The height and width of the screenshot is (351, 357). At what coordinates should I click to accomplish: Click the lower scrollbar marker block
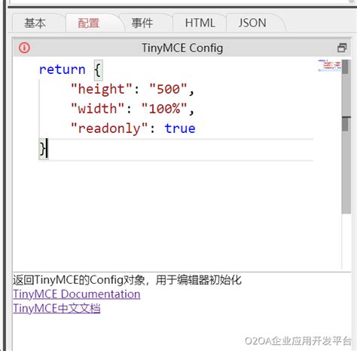click(x=346, y=124)
